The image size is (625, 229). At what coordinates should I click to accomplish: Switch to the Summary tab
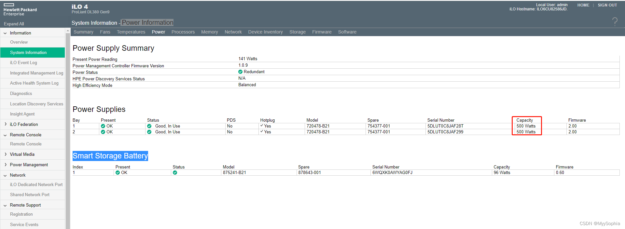coord(83,32)
